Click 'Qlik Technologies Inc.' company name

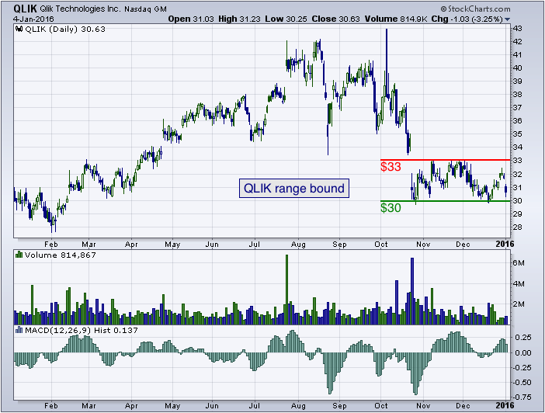click(x=80, y=9)
